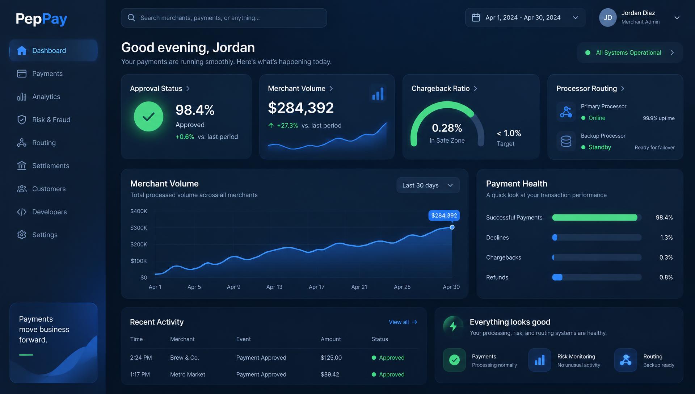Click the bar chart icon on Merchant Volume card
The width and height of the screenshot is (695, 394).
pos(378,93)
